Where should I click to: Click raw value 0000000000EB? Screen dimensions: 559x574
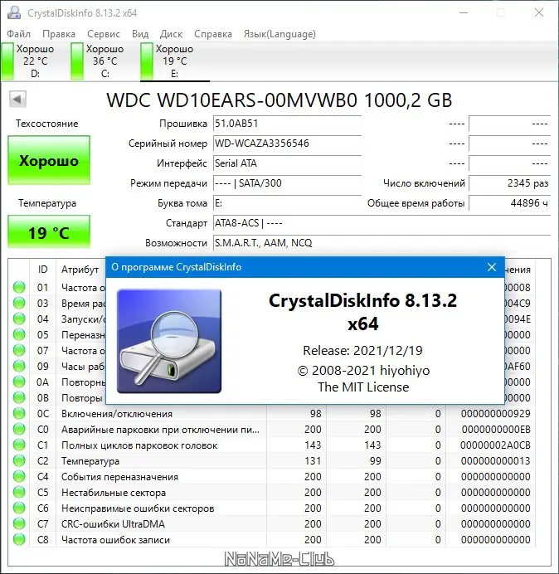496,430
